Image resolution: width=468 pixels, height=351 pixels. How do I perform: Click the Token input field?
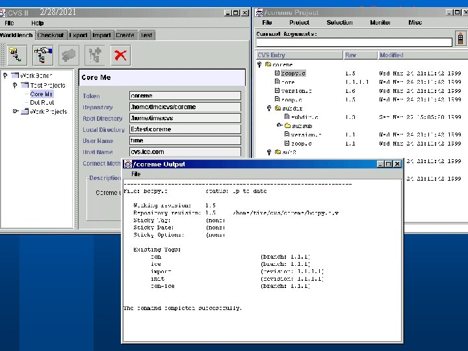click(185, 96)
